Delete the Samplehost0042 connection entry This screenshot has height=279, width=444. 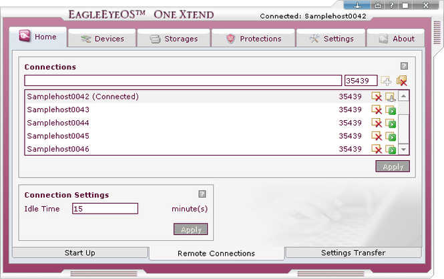(x=377, y=97)
